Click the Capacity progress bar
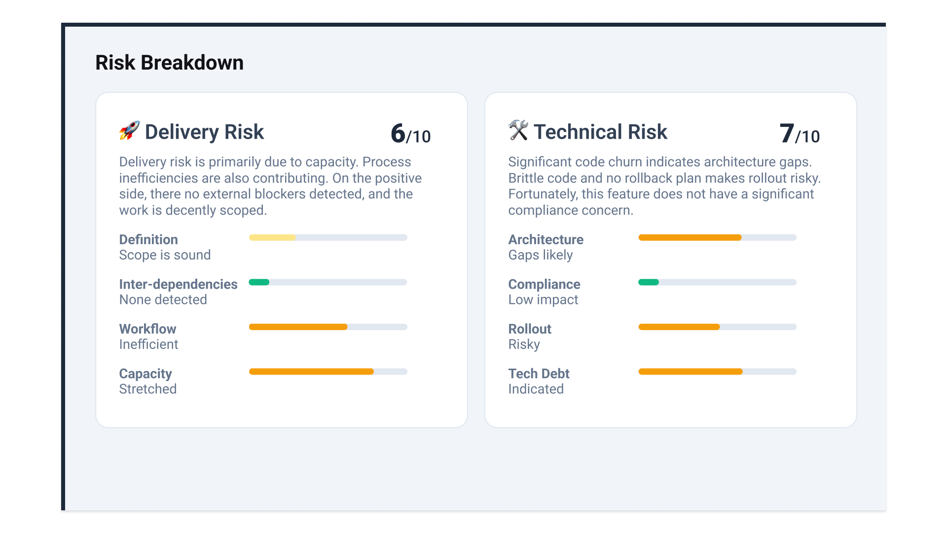This screenshot has height=533, width=947. click(x=328, y=372)
